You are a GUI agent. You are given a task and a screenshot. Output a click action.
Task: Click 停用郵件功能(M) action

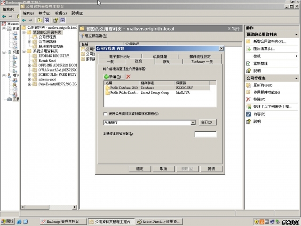[267, 92]
